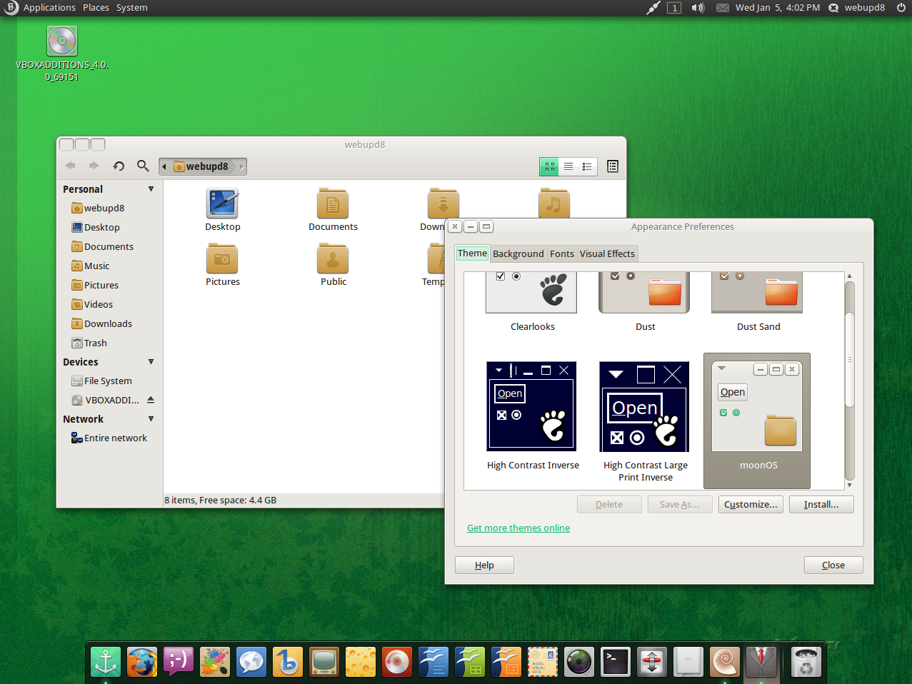Screen dimensions: 912x684
Task: Collapse the Devices section in sidebar
Action: [151, 362]
